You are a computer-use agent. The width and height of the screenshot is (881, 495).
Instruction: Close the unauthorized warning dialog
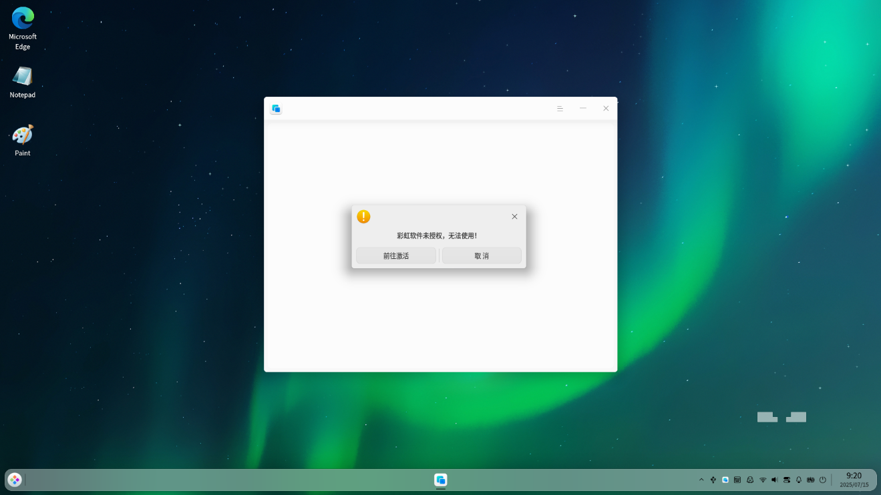tap(514, 217)
